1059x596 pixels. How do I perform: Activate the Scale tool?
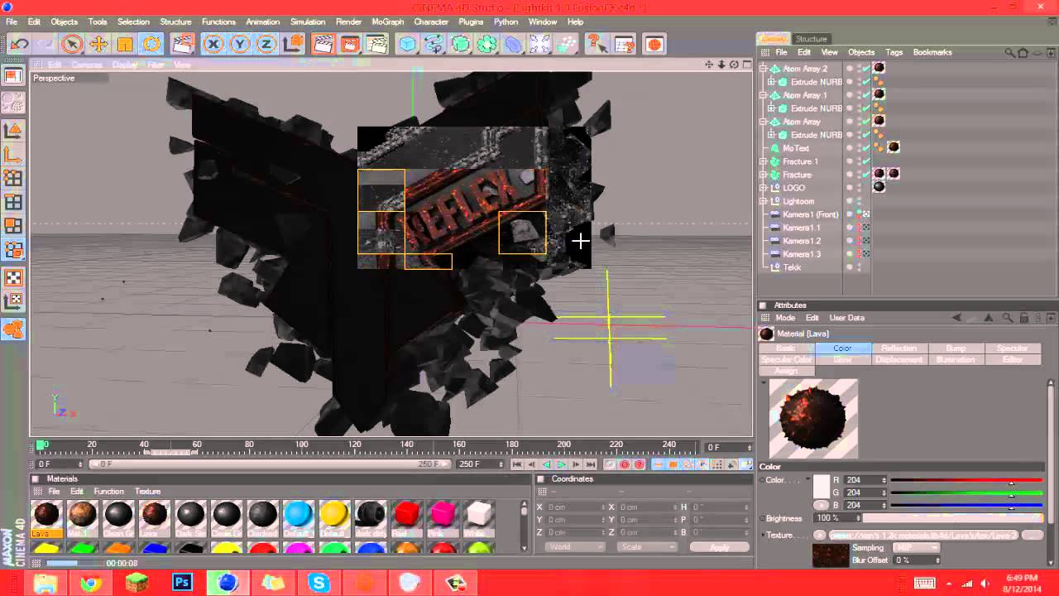pyautogui.click(x=125, y=44)
